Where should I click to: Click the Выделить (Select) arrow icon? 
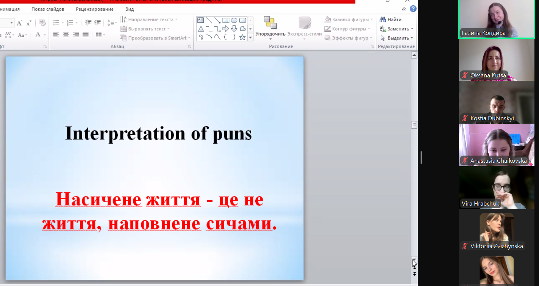[x=383, y=38]
